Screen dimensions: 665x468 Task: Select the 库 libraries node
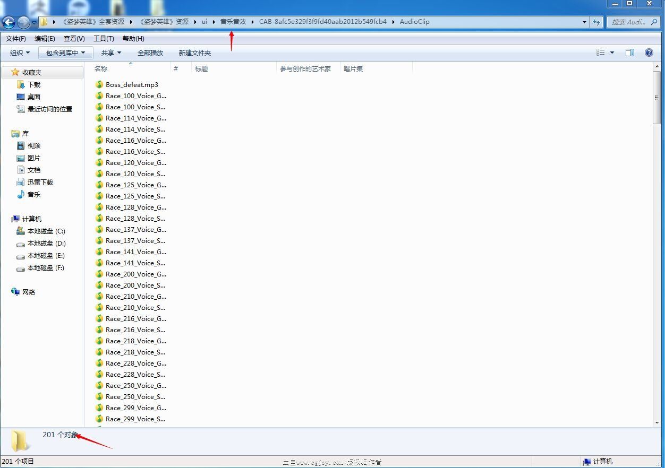(25, 133)
